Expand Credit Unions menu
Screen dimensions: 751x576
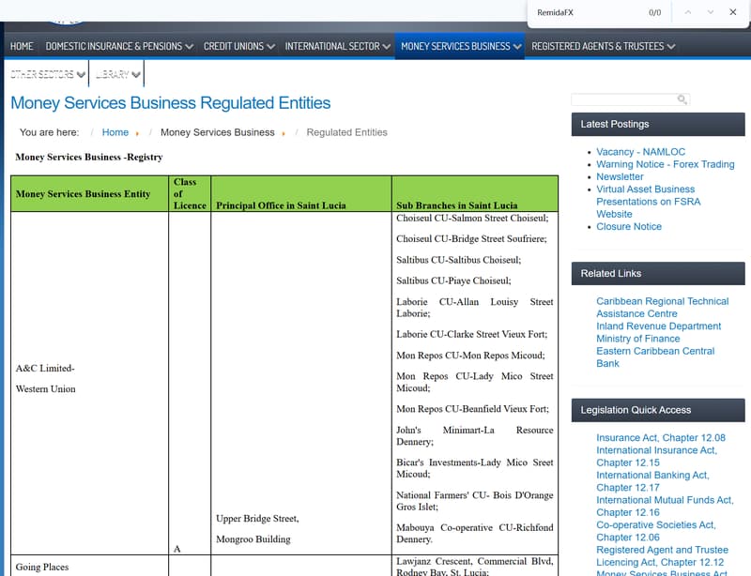[x=239, y=46]
